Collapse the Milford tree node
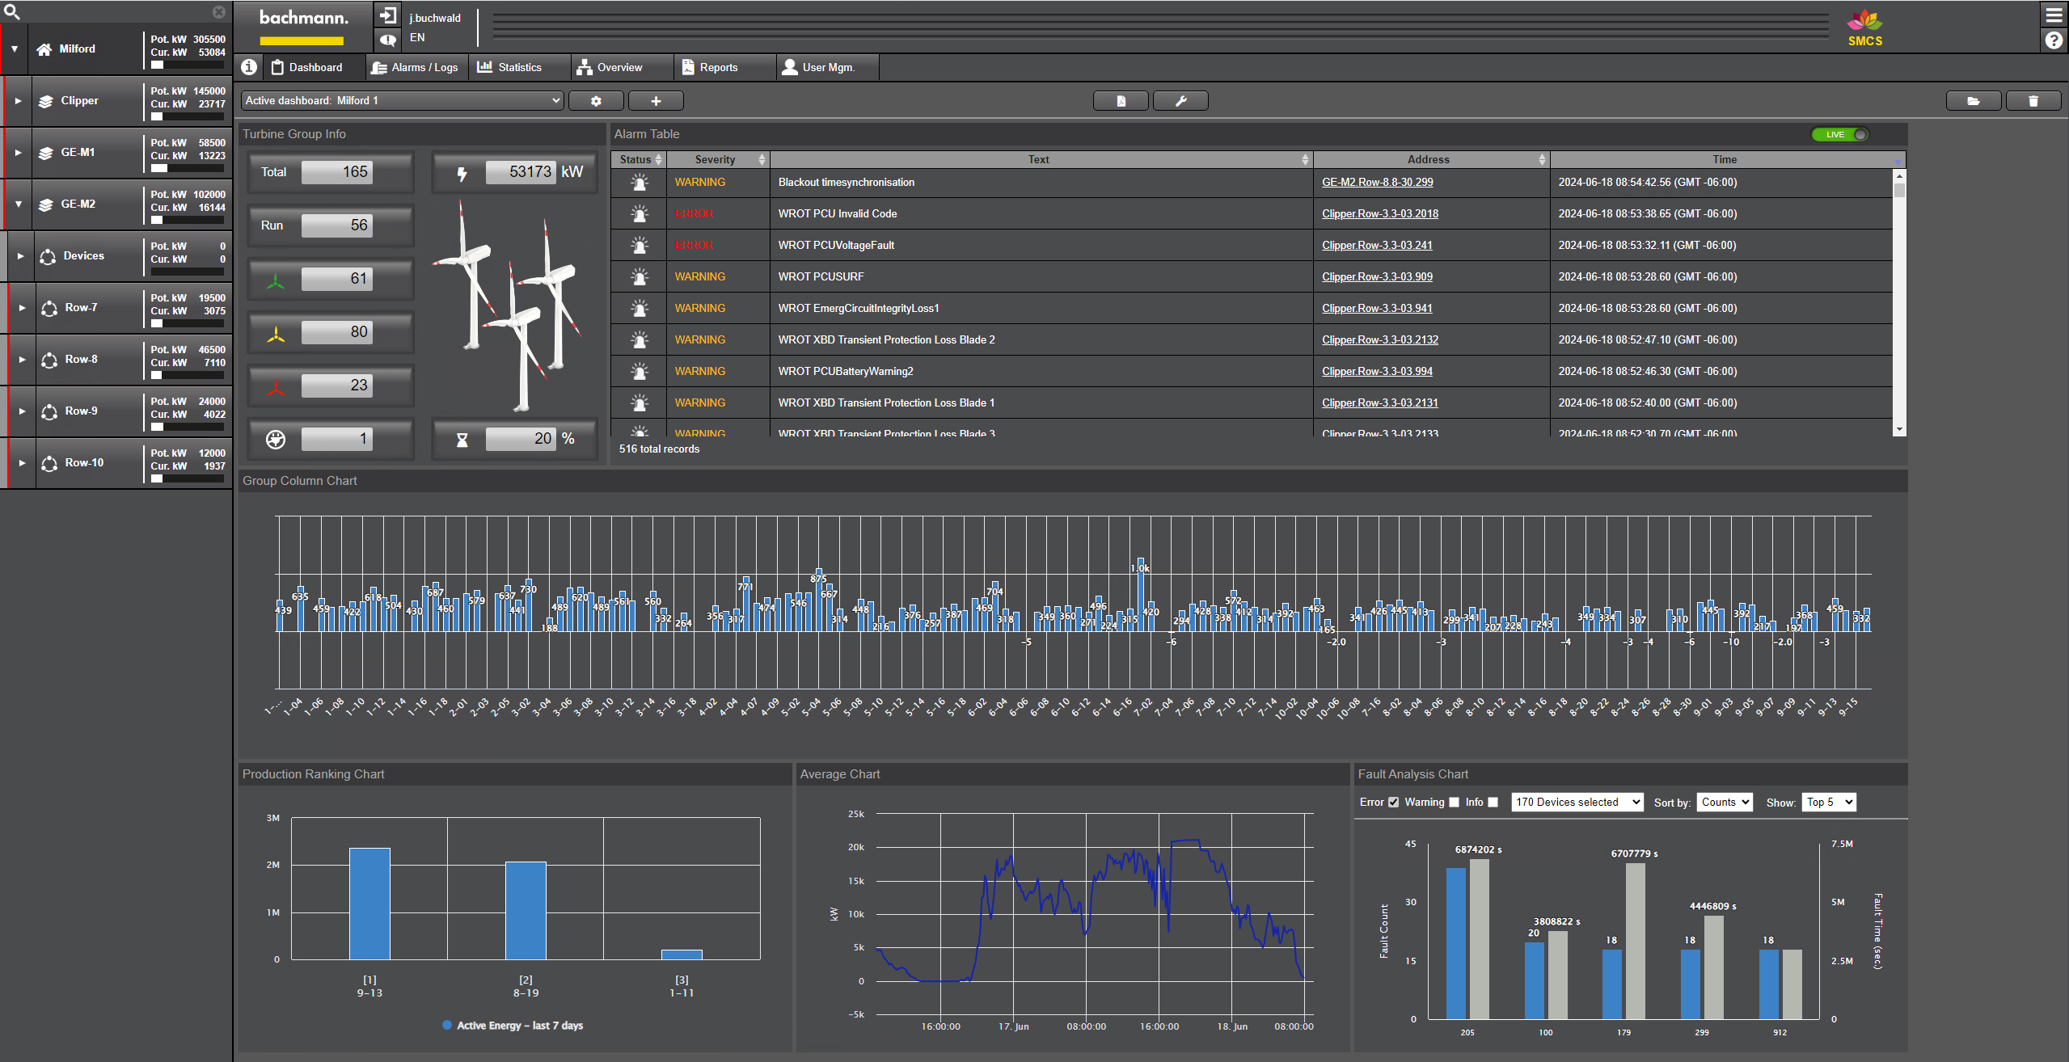The height and width of the screenshot is (1062, 2069). coord(15,49)
